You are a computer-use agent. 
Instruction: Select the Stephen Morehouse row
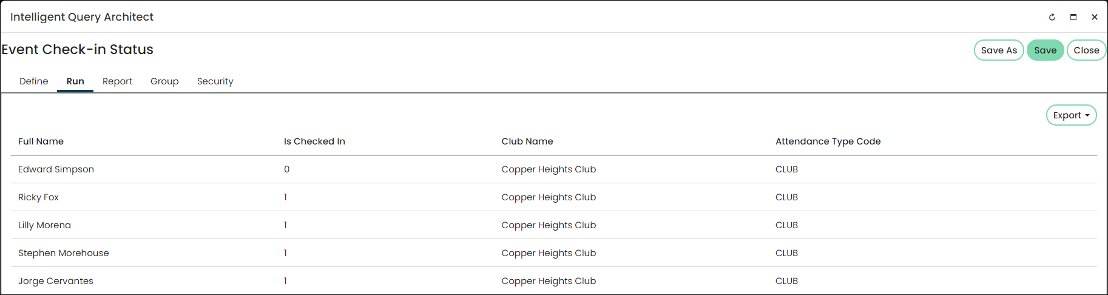[x=553, y=253]
